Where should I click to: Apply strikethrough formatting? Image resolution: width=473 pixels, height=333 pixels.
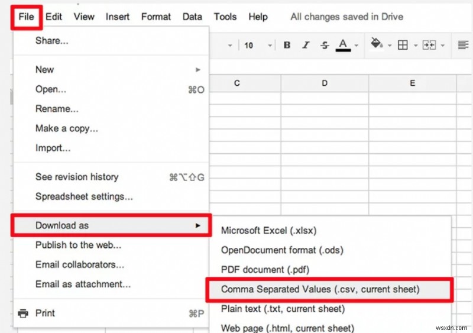coord(325,46)
